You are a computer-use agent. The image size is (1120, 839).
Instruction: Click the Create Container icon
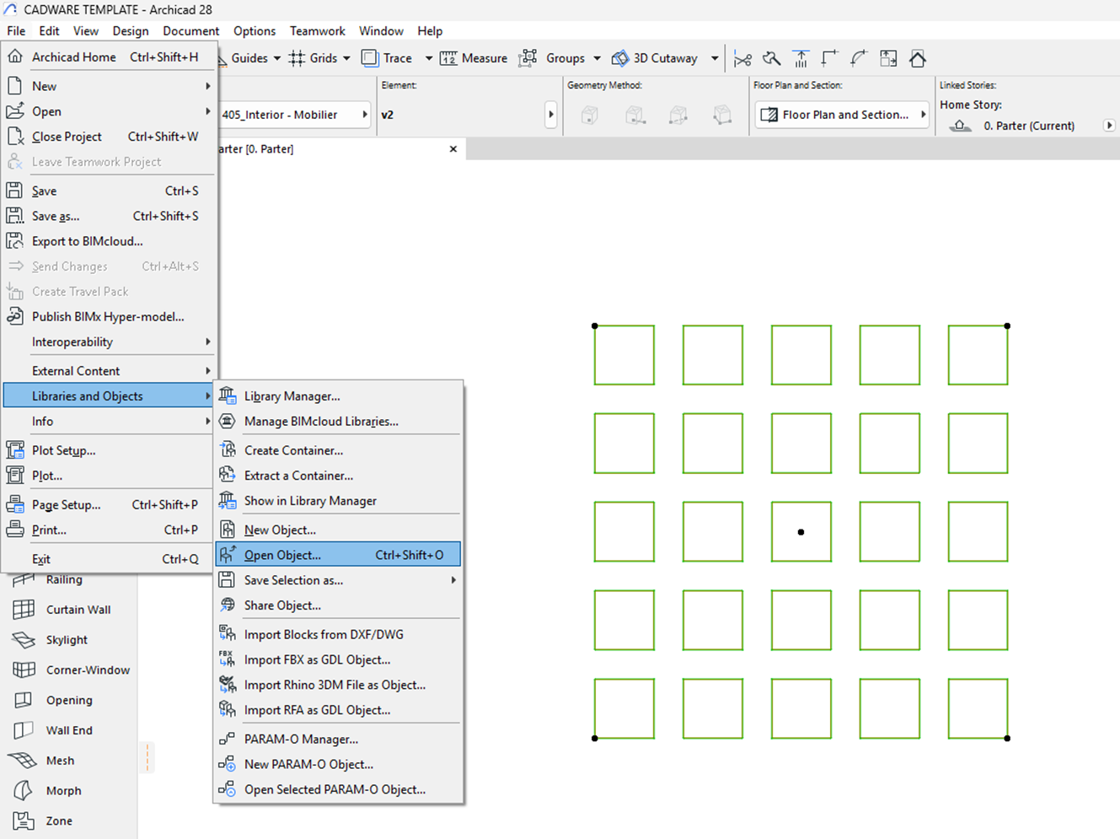(x=228, y=450)
